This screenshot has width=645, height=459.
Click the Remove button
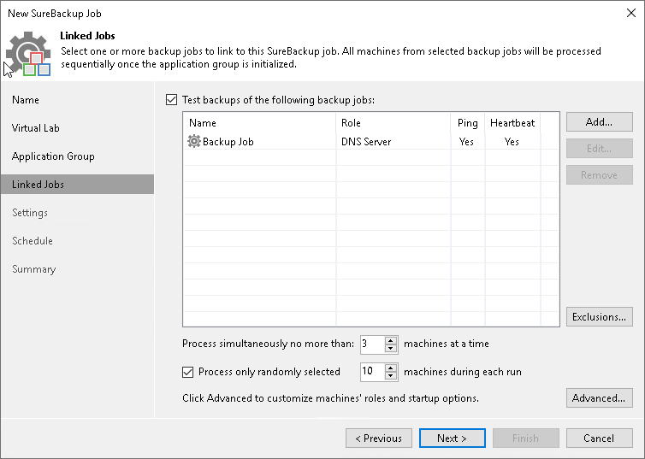click(600, 175)
